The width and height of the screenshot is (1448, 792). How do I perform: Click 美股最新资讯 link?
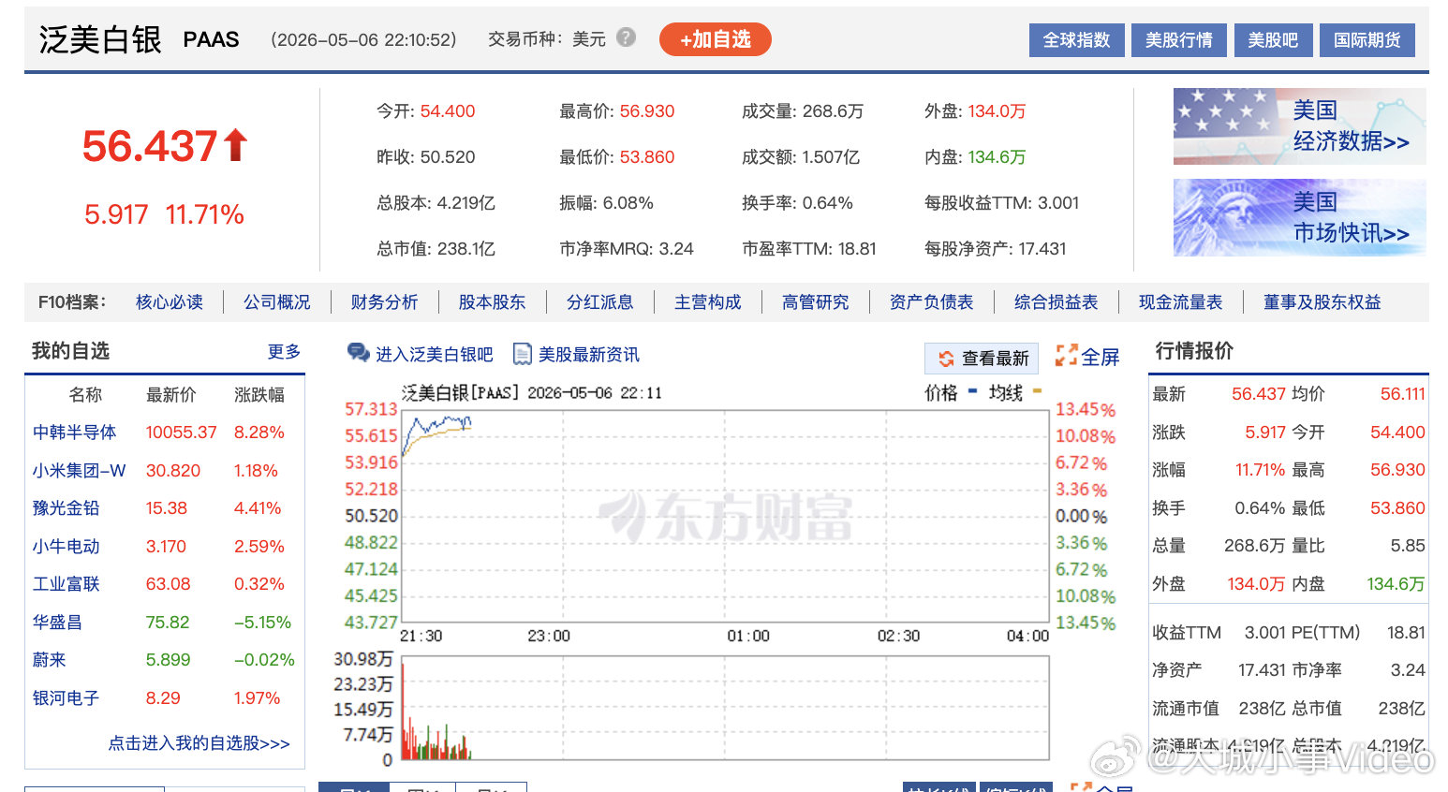point(589,355)
